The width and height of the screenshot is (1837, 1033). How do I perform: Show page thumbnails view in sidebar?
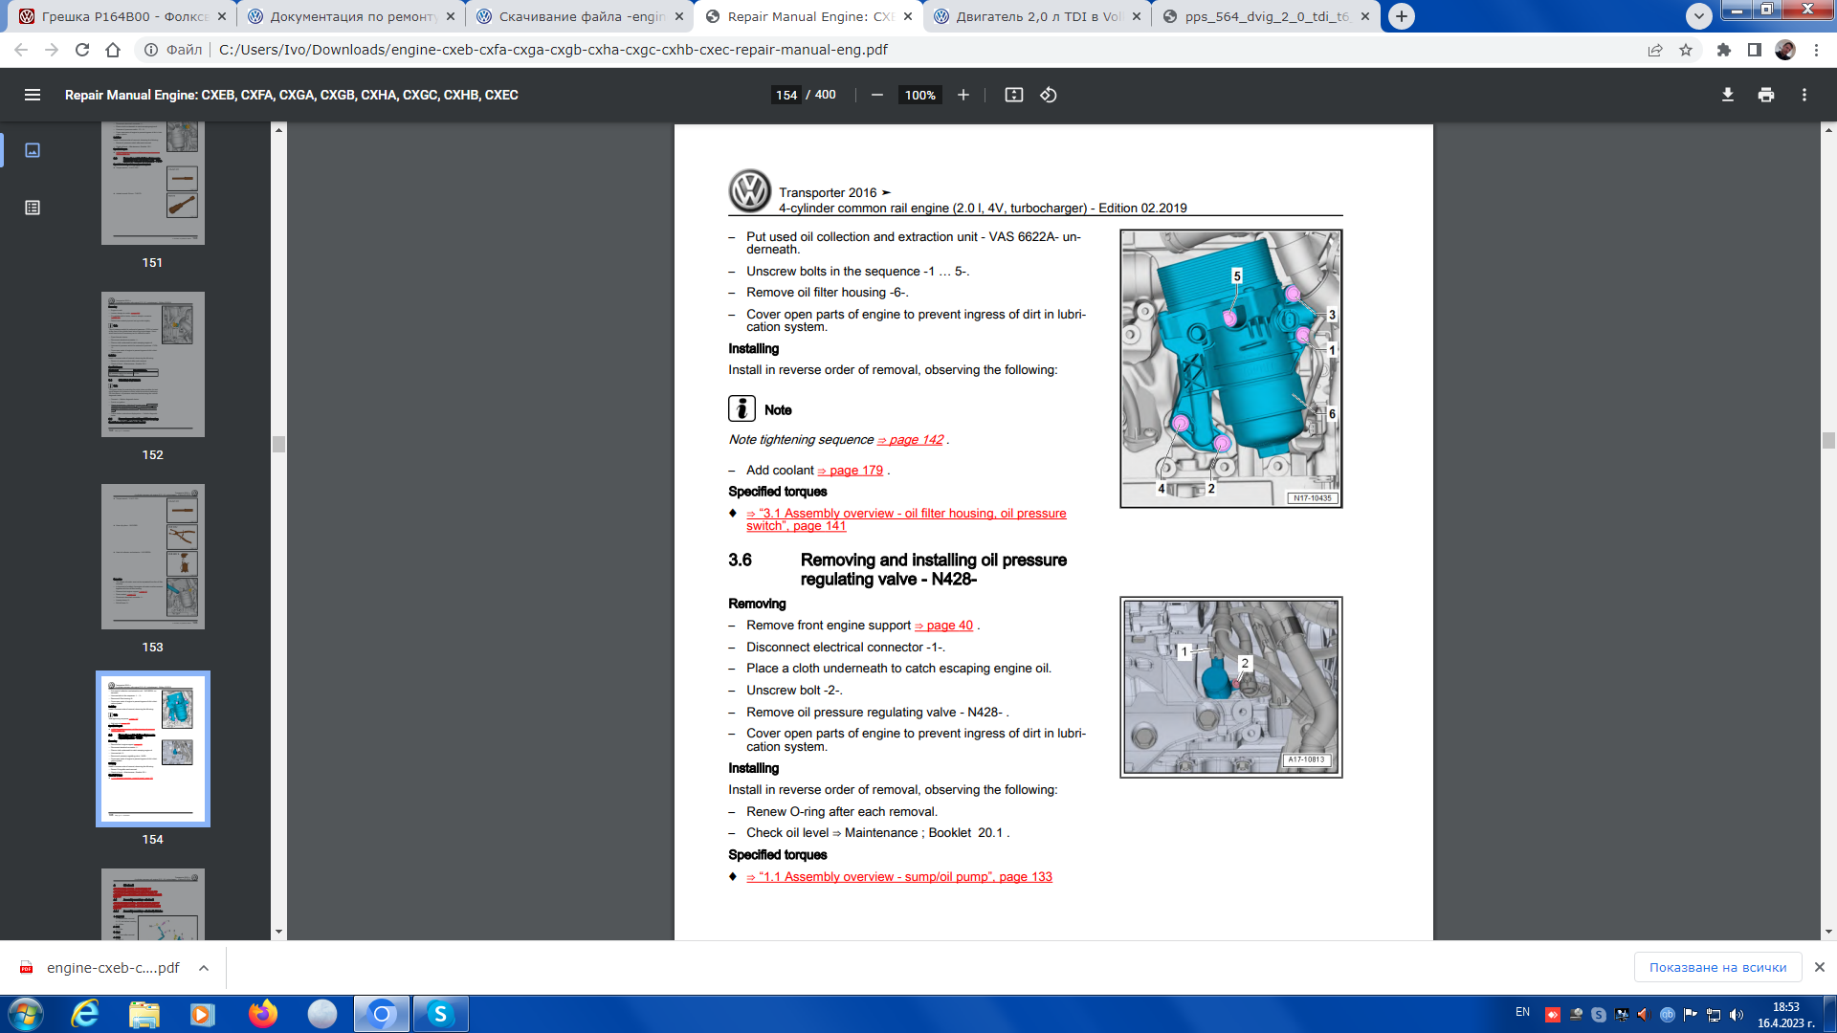coord(33,150)
